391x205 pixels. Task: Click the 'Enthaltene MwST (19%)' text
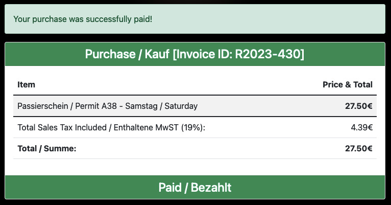(x=159, y=128)
